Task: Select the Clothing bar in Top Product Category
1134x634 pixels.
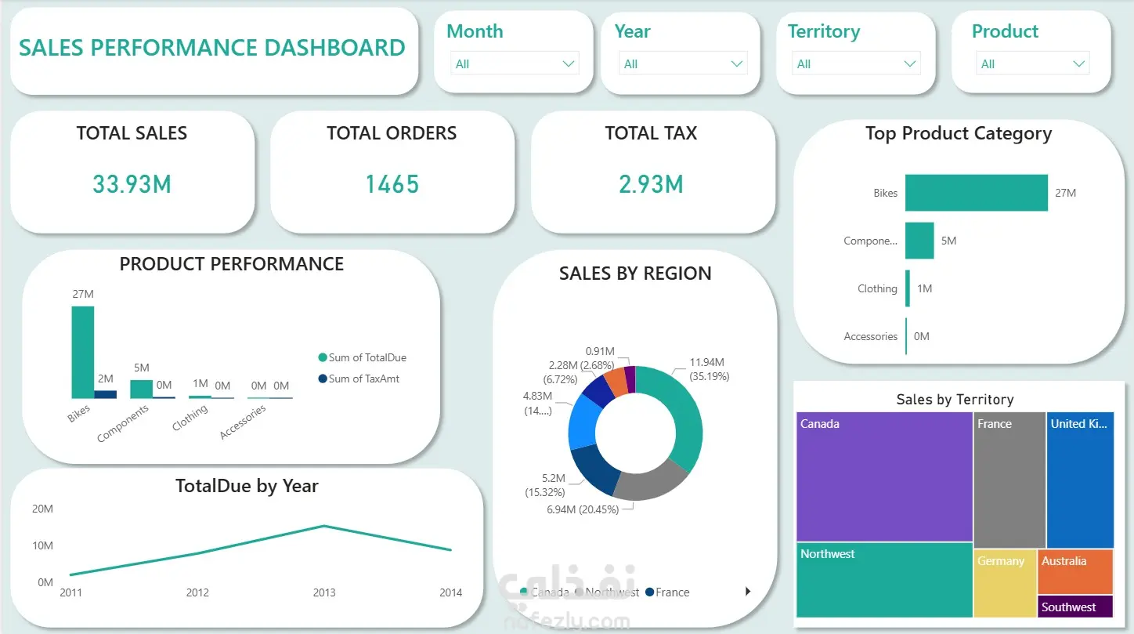Action: tap(908, 288)
